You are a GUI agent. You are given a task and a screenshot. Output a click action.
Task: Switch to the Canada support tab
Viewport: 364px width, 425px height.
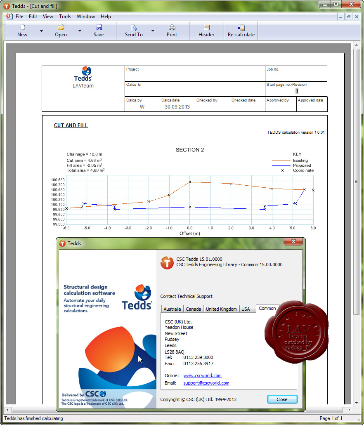point(193,309)
